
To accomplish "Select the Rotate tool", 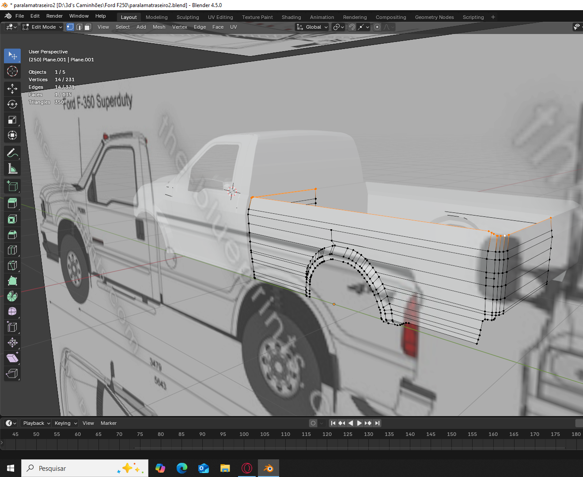I will (x=12, y=104).
